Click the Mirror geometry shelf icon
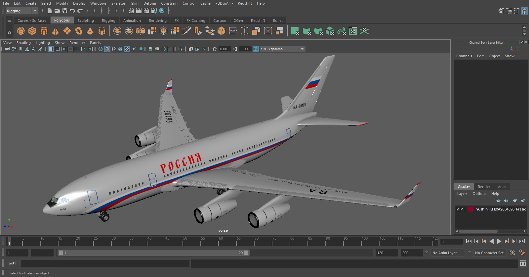 [x=140, y=31]
